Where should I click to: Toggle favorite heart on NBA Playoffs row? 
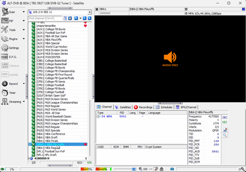coord(85,144)
